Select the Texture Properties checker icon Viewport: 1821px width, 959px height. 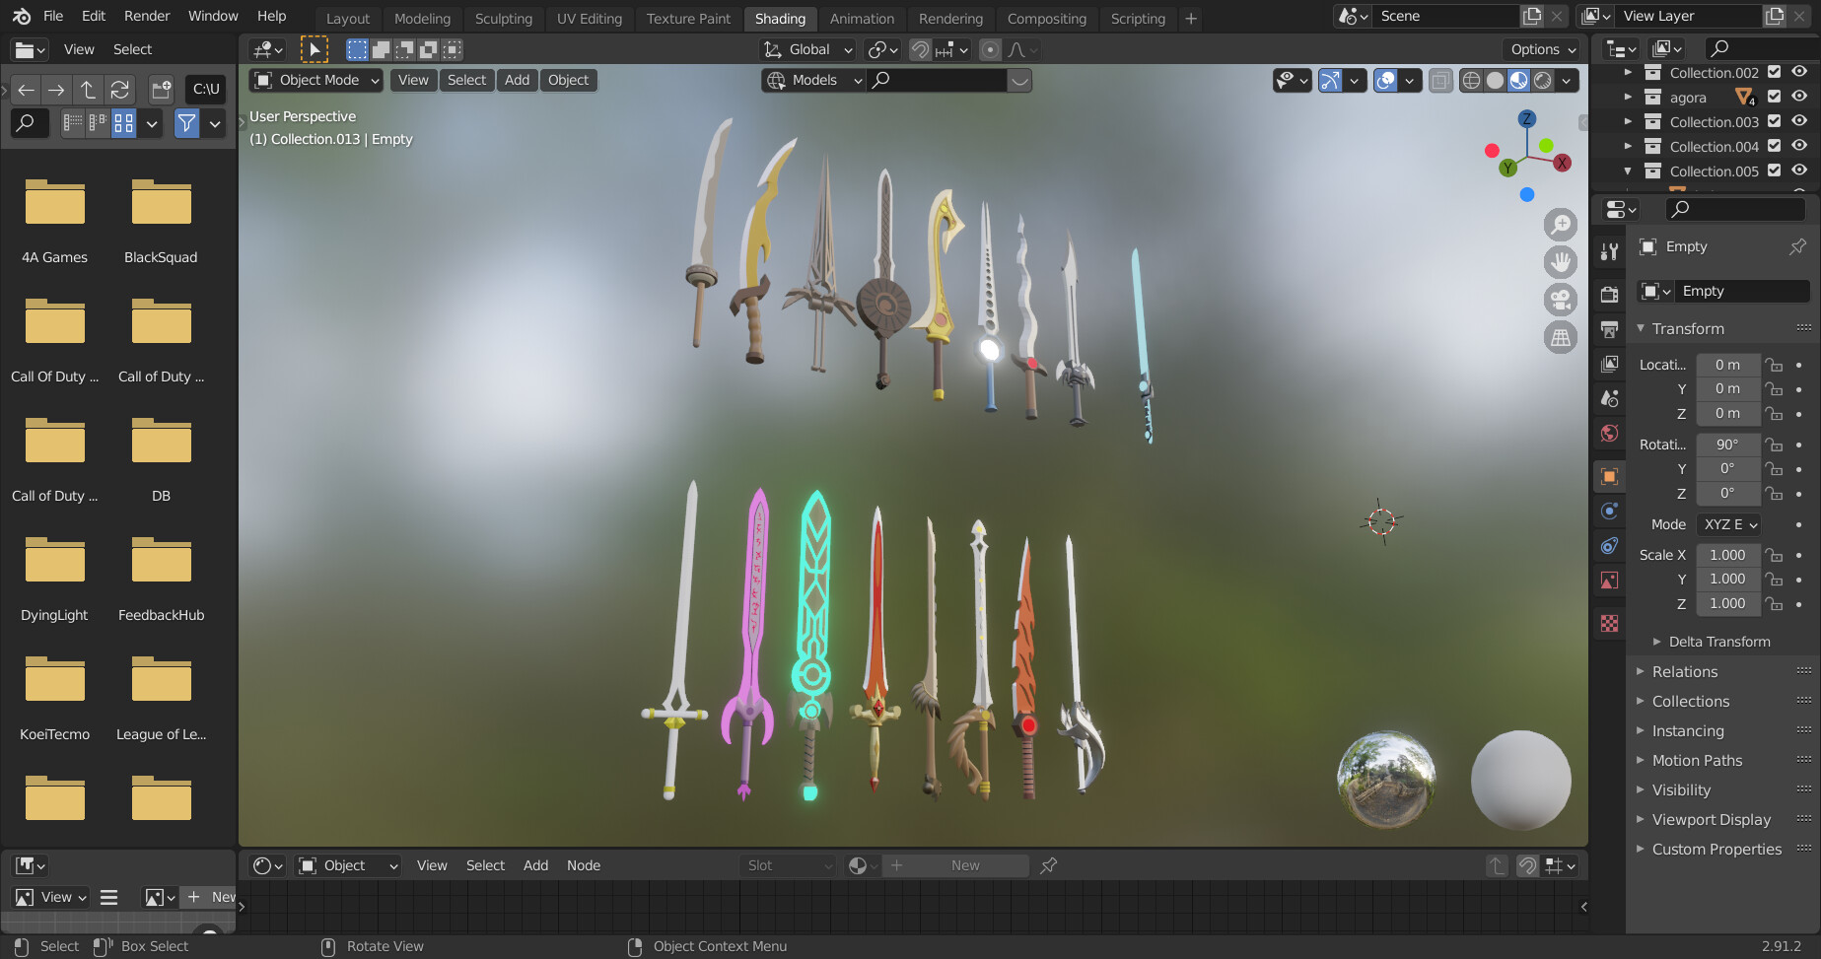(x=1609, y=624)
